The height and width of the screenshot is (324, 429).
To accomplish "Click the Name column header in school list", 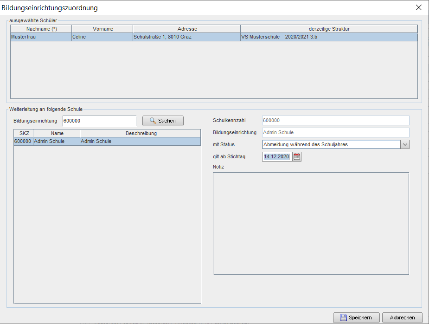I will point(57,133).
